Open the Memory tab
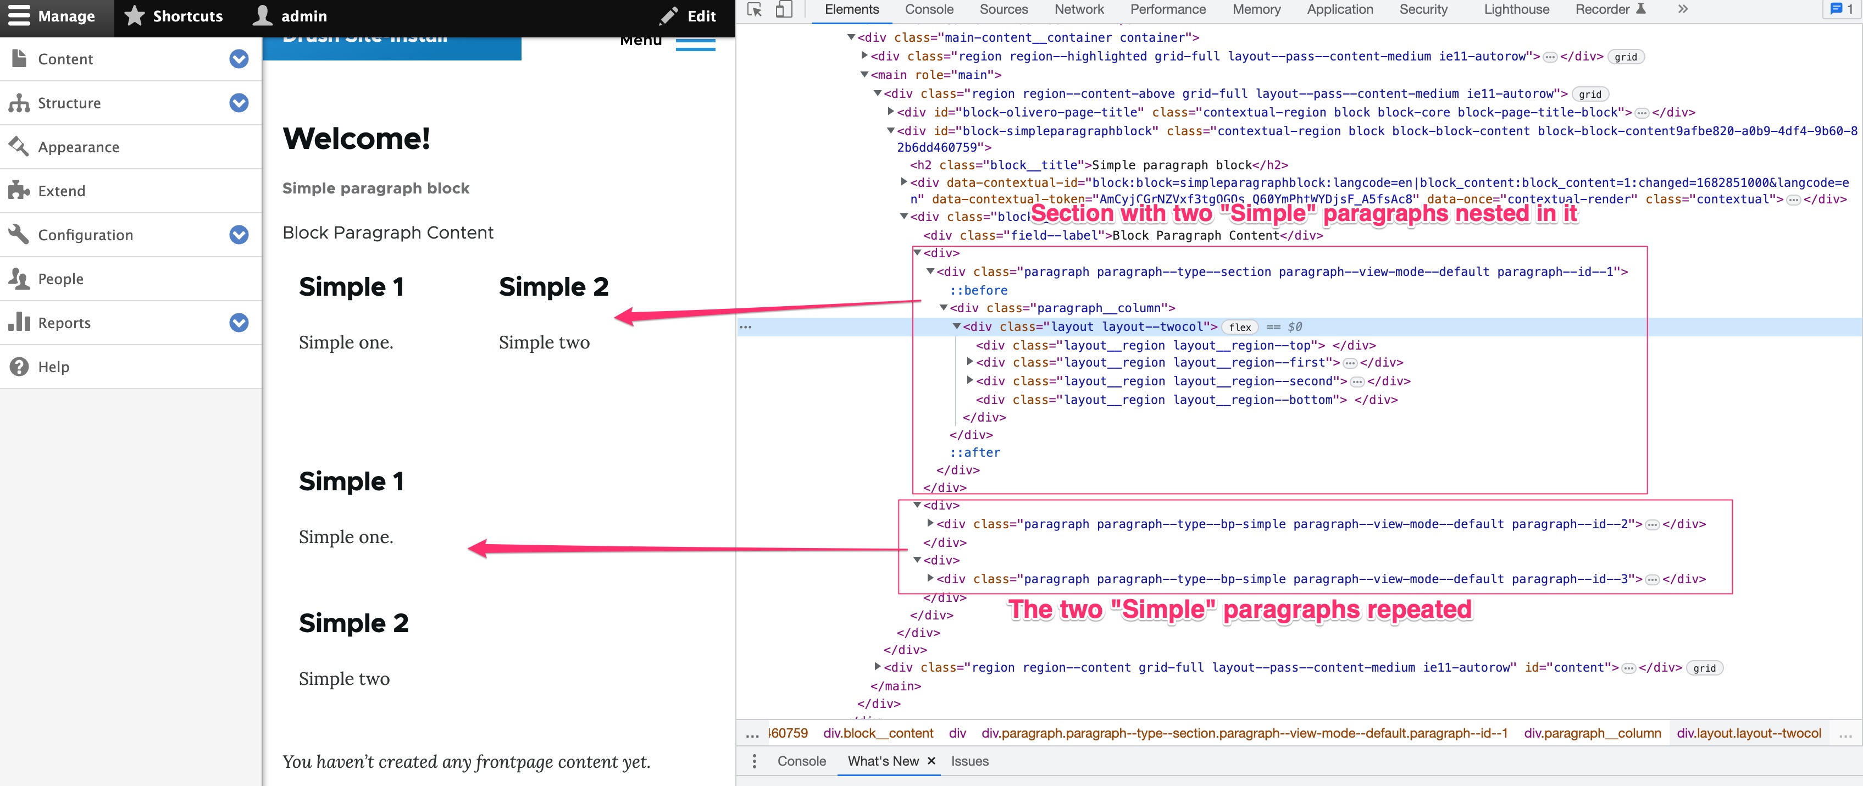Image resolution: width=1863 pixels, height=786 pixels. (x=1256, y=9)
